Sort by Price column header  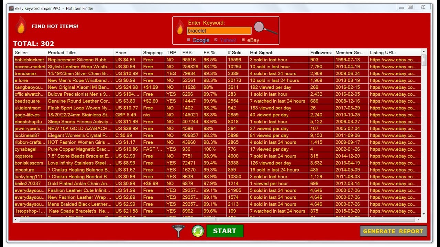click(x=128, y=52)
